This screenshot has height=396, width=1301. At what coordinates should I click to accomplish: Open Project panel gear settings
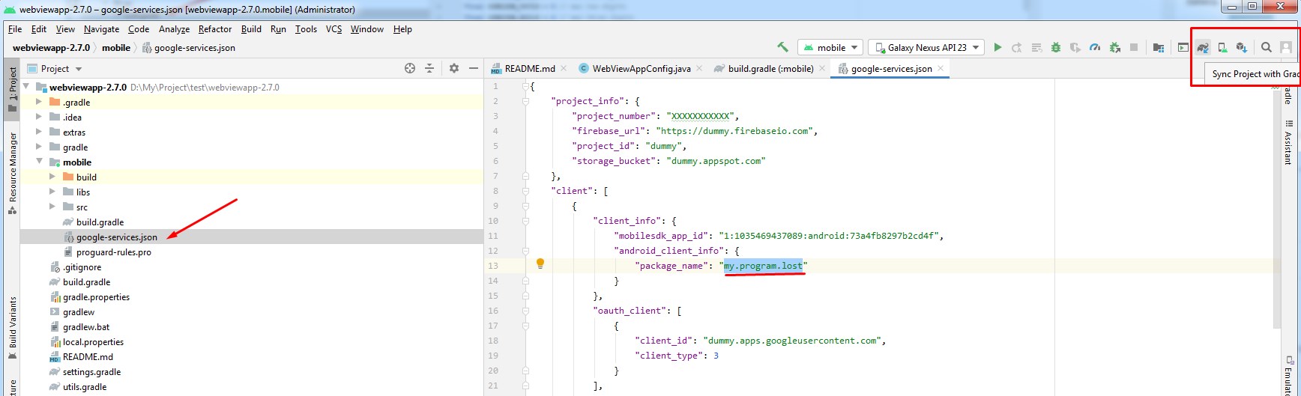(453, 68)
